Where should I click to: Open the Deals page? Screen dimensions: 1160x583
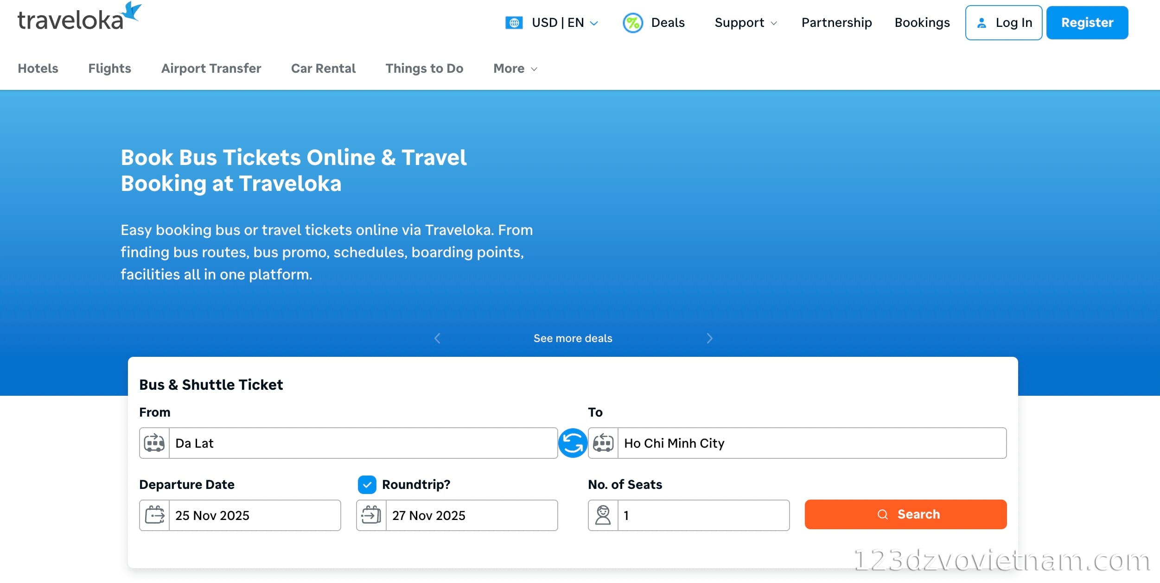654,23
